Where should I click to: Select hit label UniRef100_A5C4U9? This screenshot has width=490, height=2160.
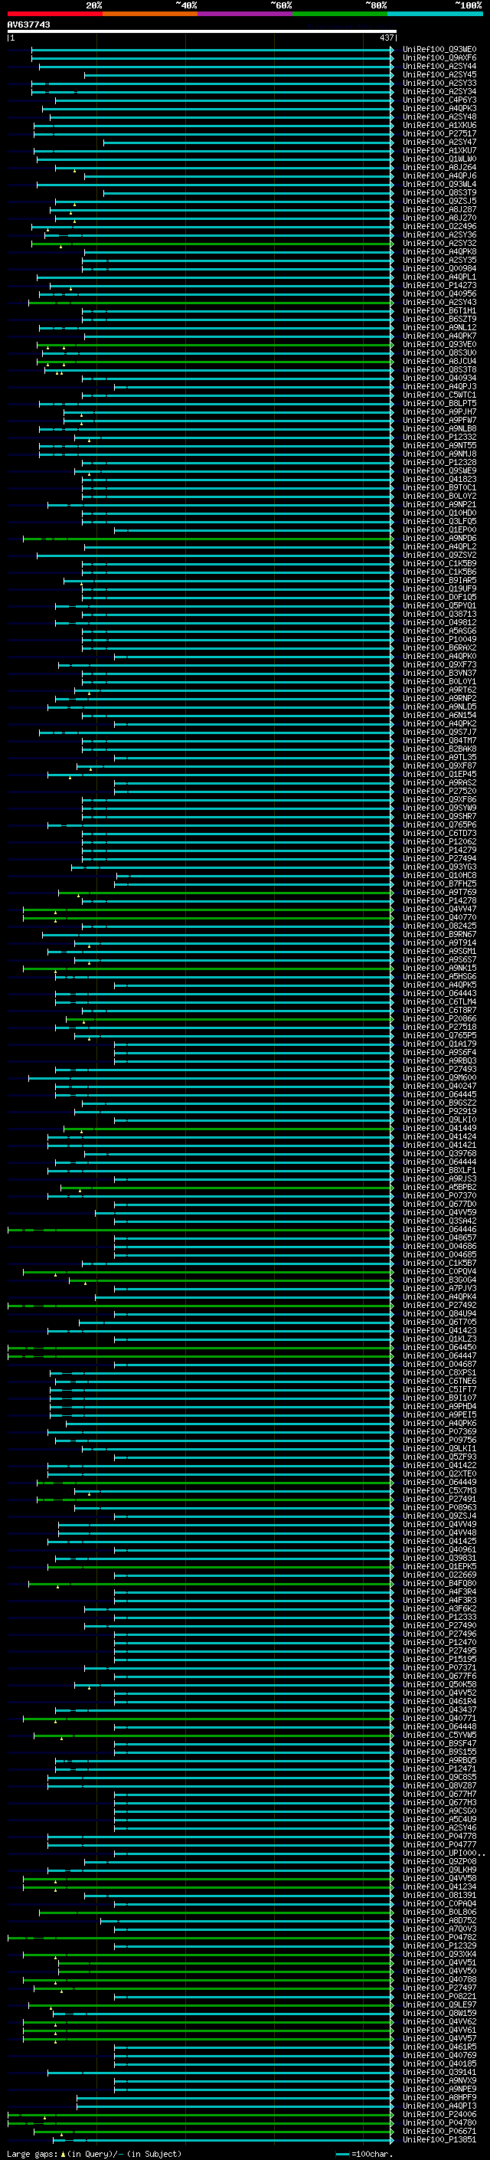coord(439,1820)
